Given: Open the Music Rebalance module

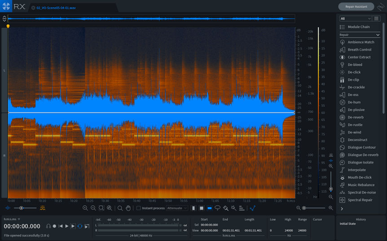Looking at the screenshot, I should pos(361,185).
